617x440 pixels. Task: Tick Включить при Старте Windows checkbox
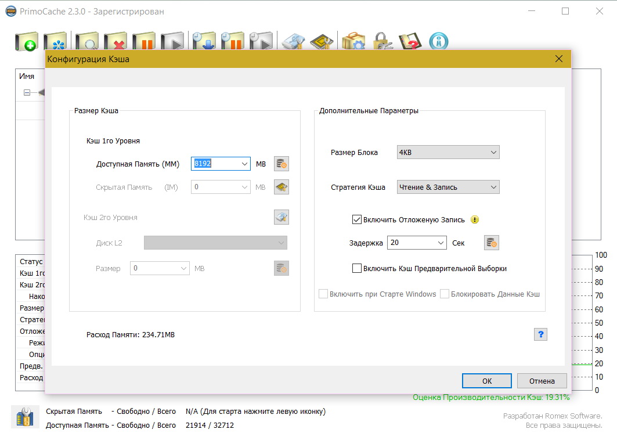[x=323, y=294]
